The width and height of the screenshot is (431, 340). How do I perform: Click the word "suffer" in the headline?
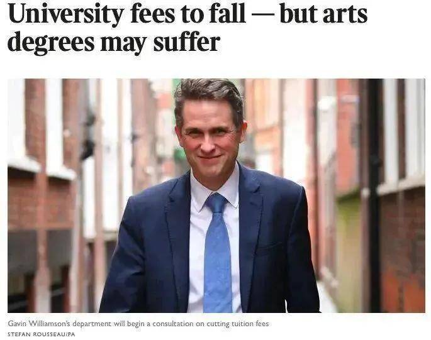(x=187, y=41)
